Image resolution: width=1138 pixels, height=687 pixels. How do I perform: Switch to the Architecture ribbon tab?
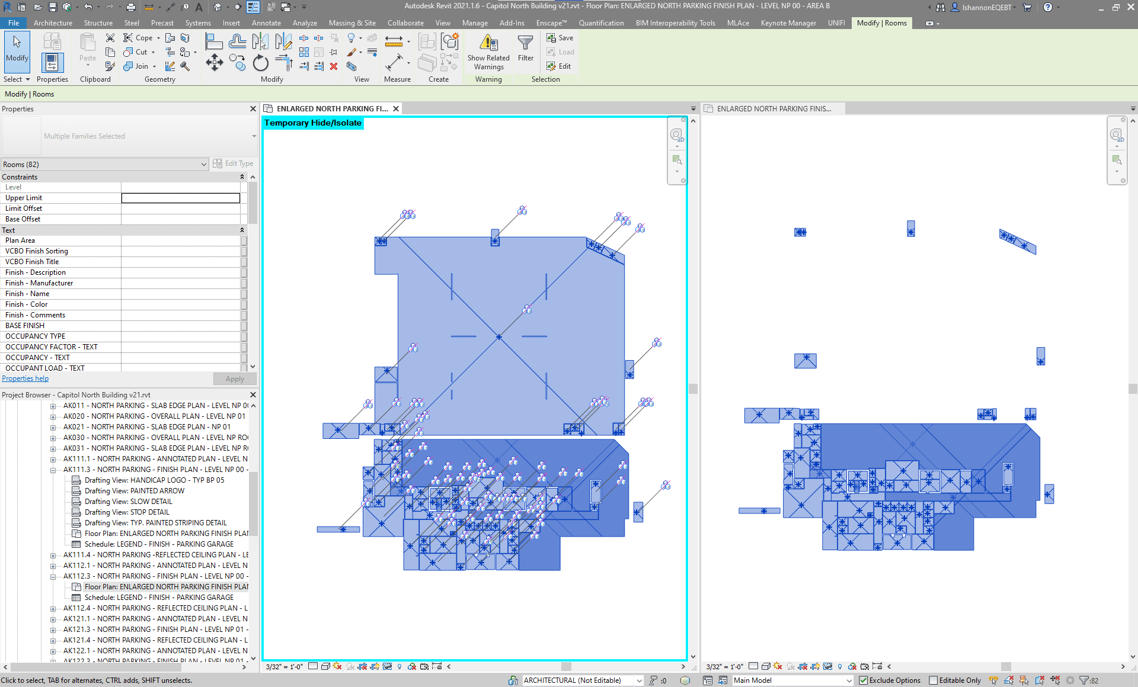click(53, 23)
